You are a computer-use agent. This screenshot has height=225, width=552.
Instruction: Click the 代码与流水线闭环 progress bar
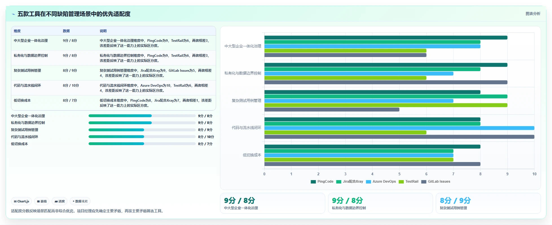pyautogui.click(x=142, y=137)
